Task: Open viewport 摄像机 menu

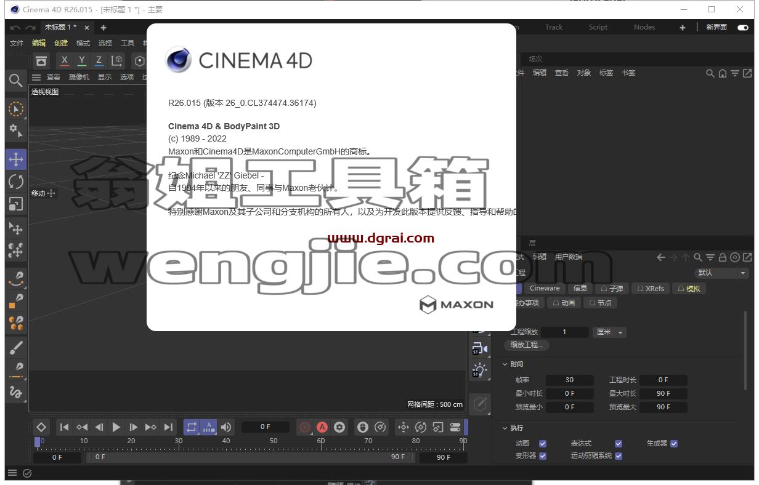Action: coord(79,77)
